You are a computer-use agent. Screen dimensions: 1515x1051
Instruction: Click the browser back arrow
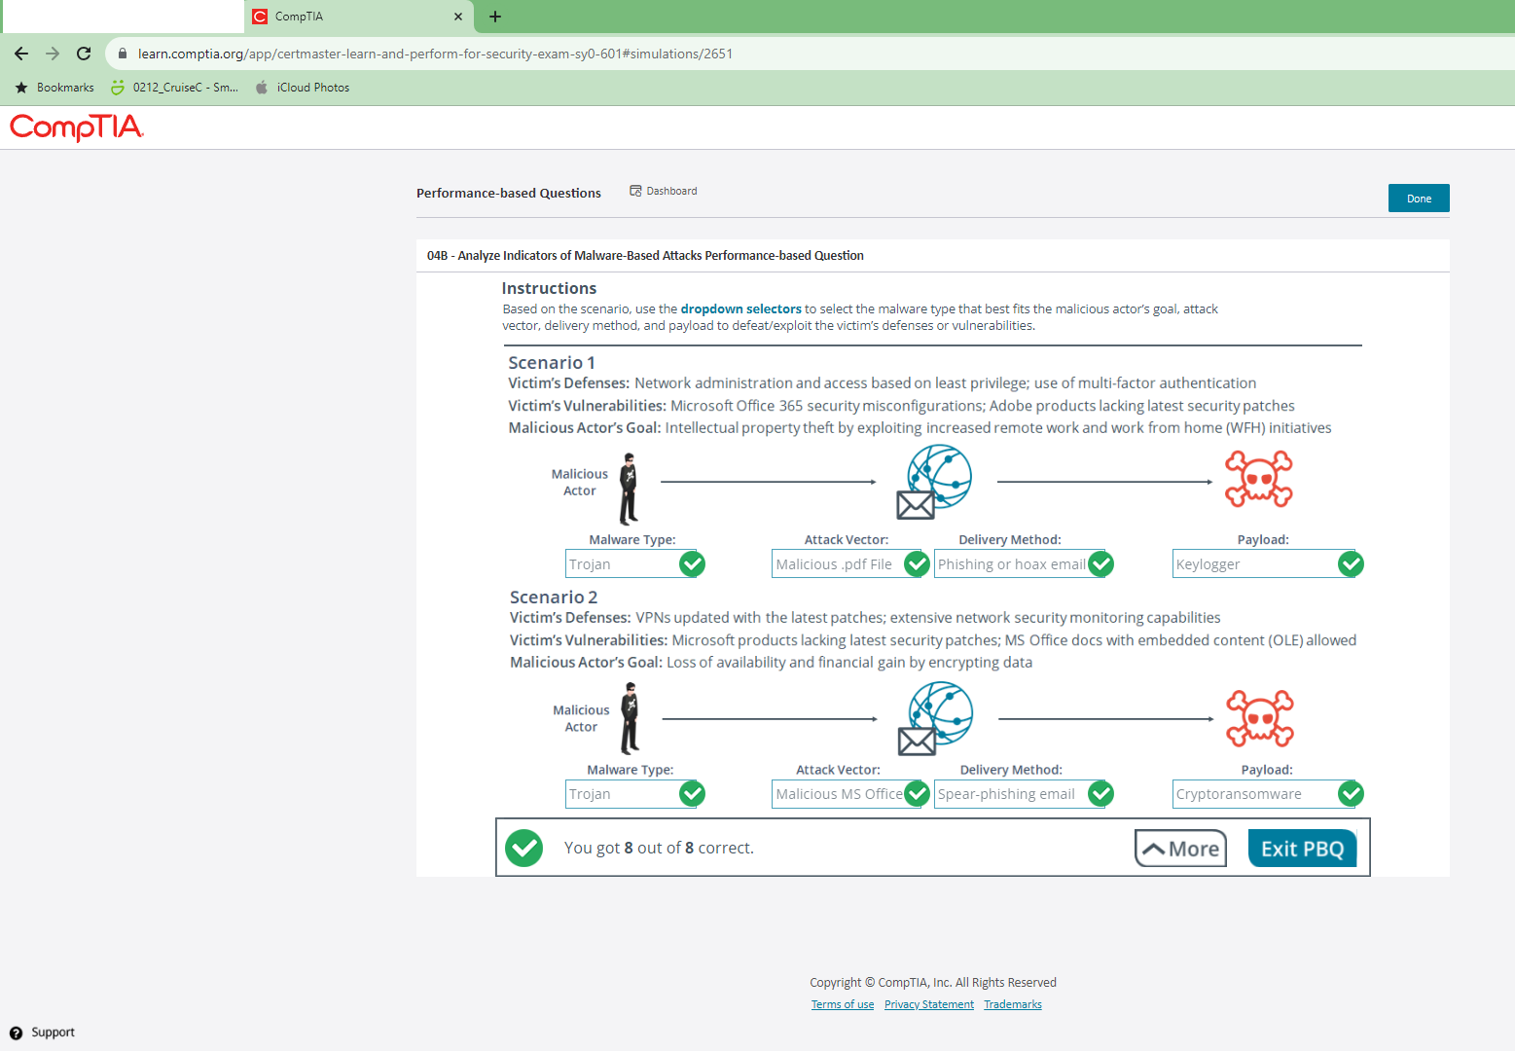pos(21,54)
